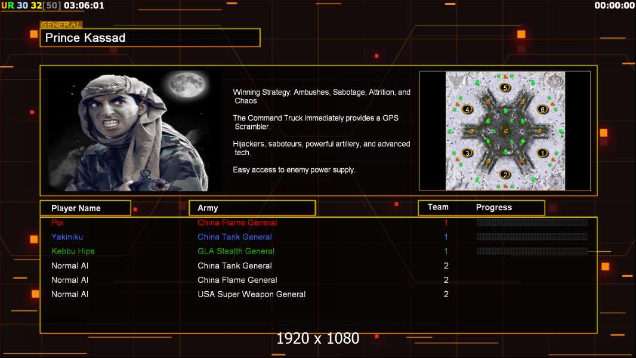
Task: Select start position 6 on the map
Action: [x=542, y=109]
